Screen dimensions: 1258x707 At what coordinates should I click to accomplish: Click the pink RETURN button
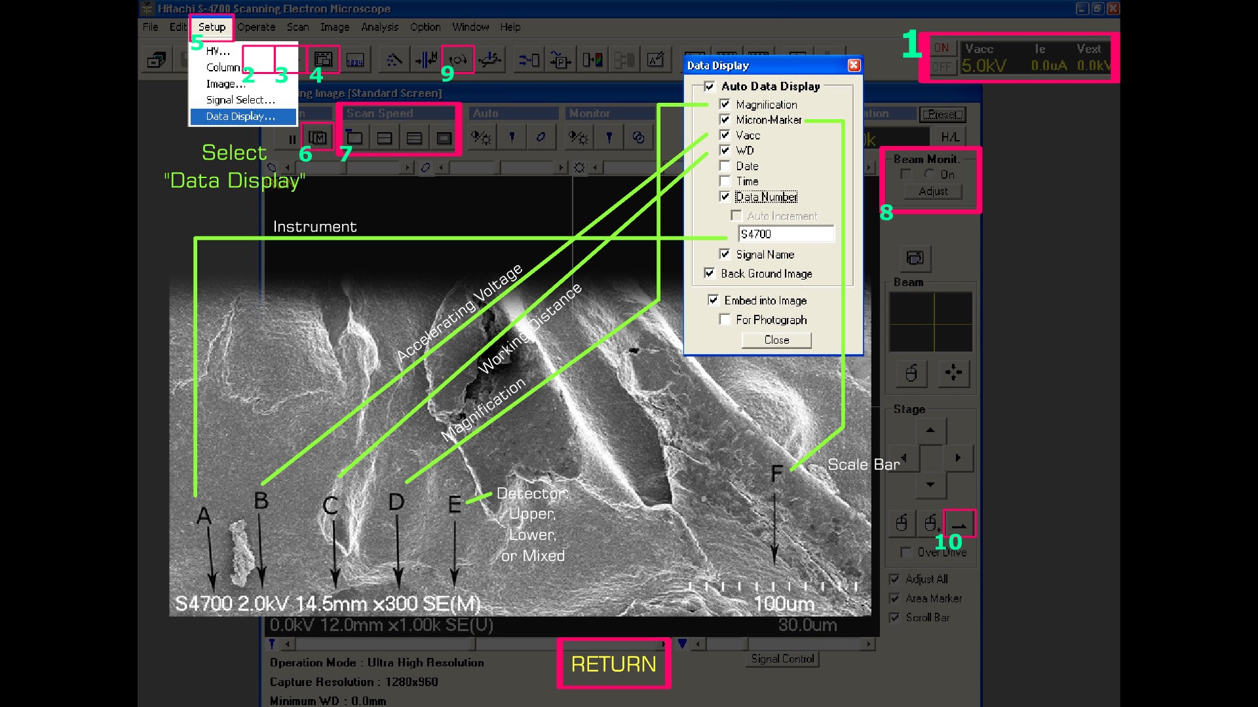click(x=614, y=664)
